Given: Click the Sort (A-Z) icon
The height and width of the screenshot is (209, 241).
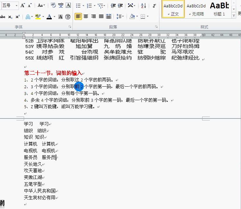Looking at the screenshot, I should (x=143, y=6).
